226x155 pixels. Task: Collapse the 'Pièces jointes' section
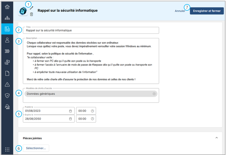click(x=217, y=138)
